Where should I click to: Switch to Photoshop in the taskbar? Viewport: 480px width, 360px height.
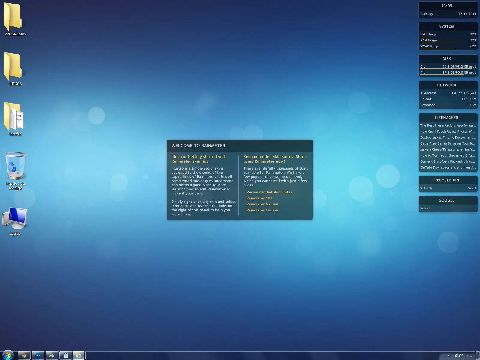38,355
